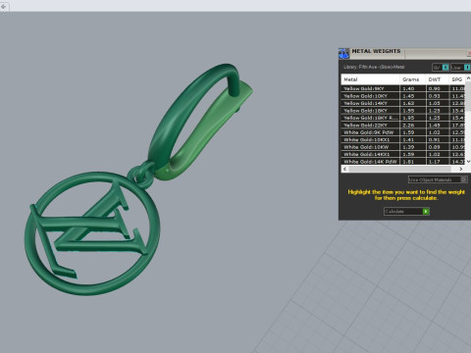Click the SPG column header

coord(457,79)
